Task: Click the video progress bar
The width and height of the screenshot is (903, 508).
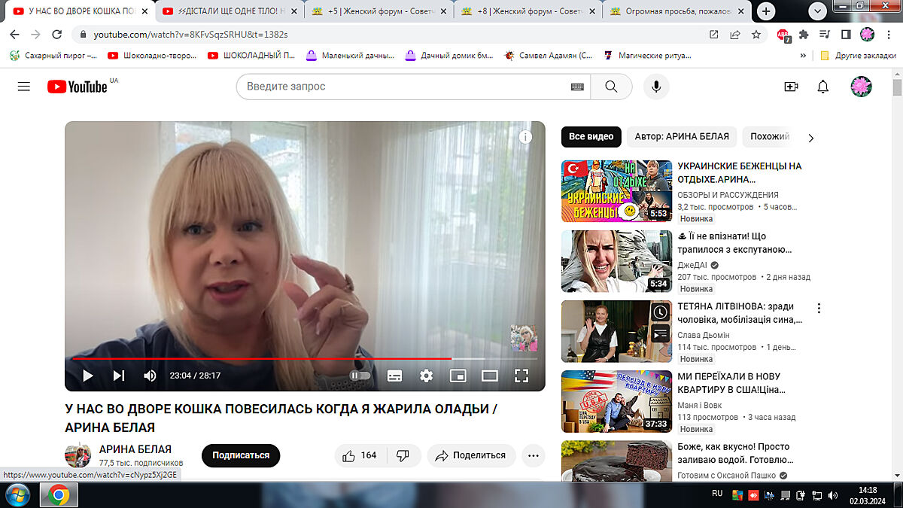Action: coord(301,359)
